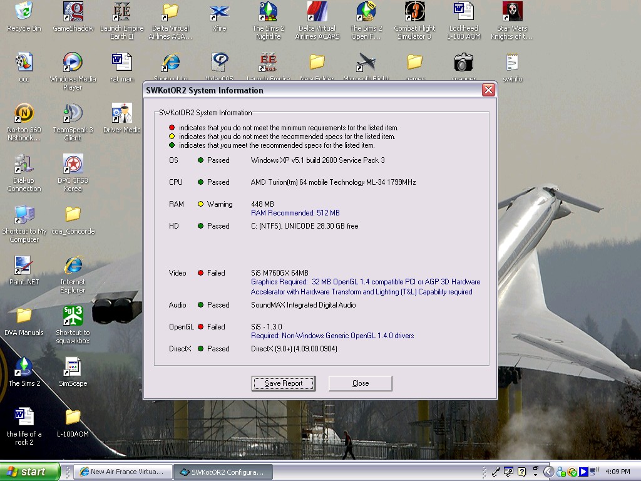
Task: Click the AMD Turion 64 CPU description
Action: tap(333, 182)
